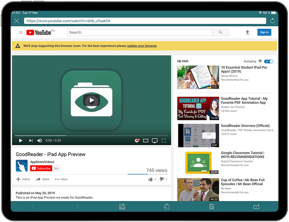Open the More actions menu

(61, 179)
